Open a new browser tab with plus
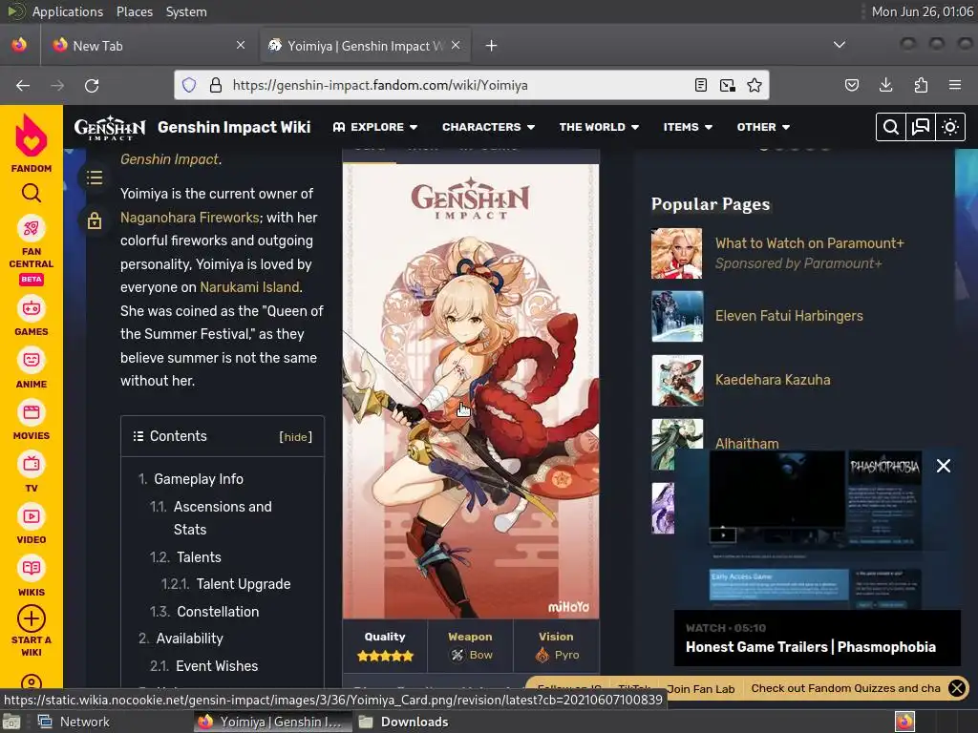 [492, 46]
